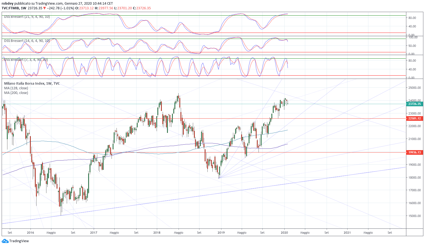
Task: Click the 18000.00 price axis label
Action: (x=415, y=178)
